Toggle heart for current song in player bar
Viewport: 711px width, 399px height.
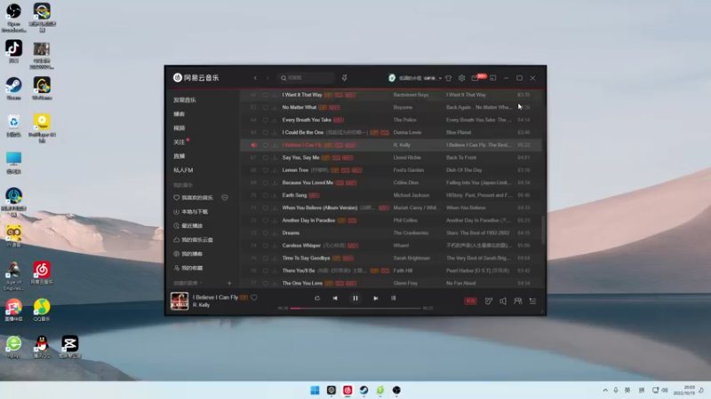point(254,297)
